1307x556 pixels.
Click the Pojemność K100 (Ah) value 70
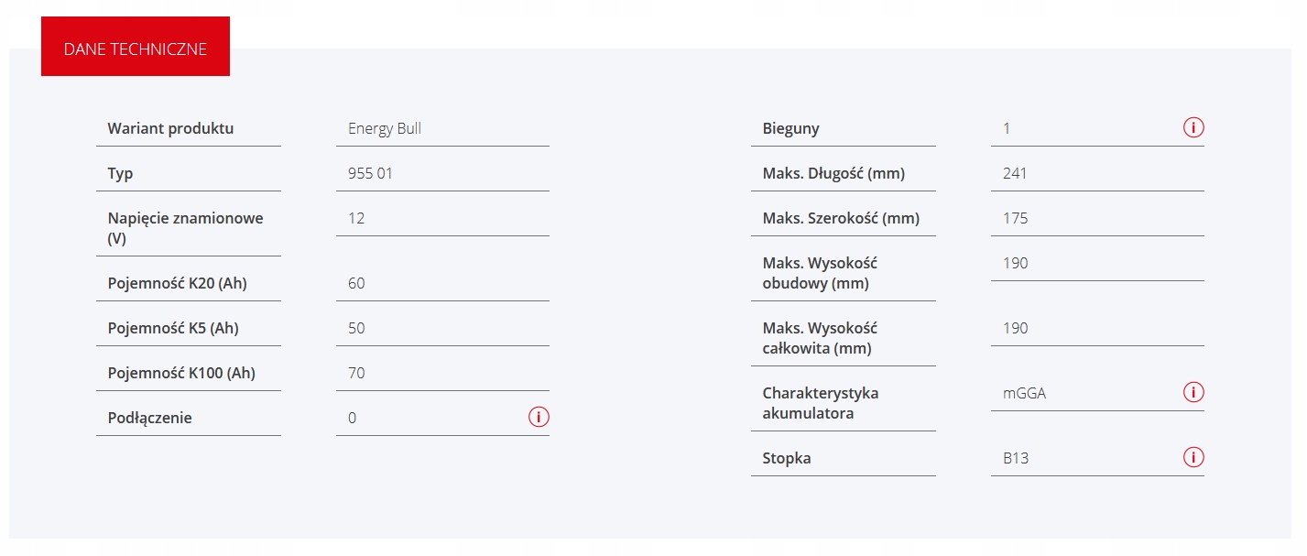(356, 373)
